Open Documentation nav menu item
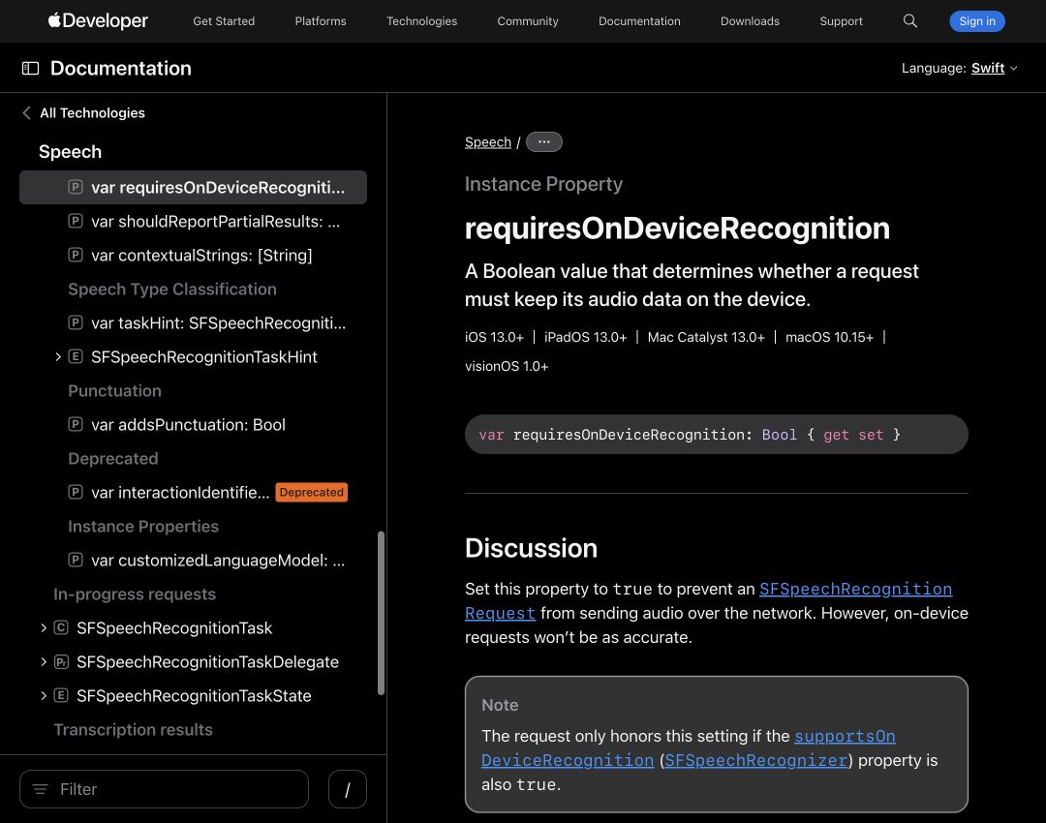This screenshot has height=823, width=1046. 639,21
